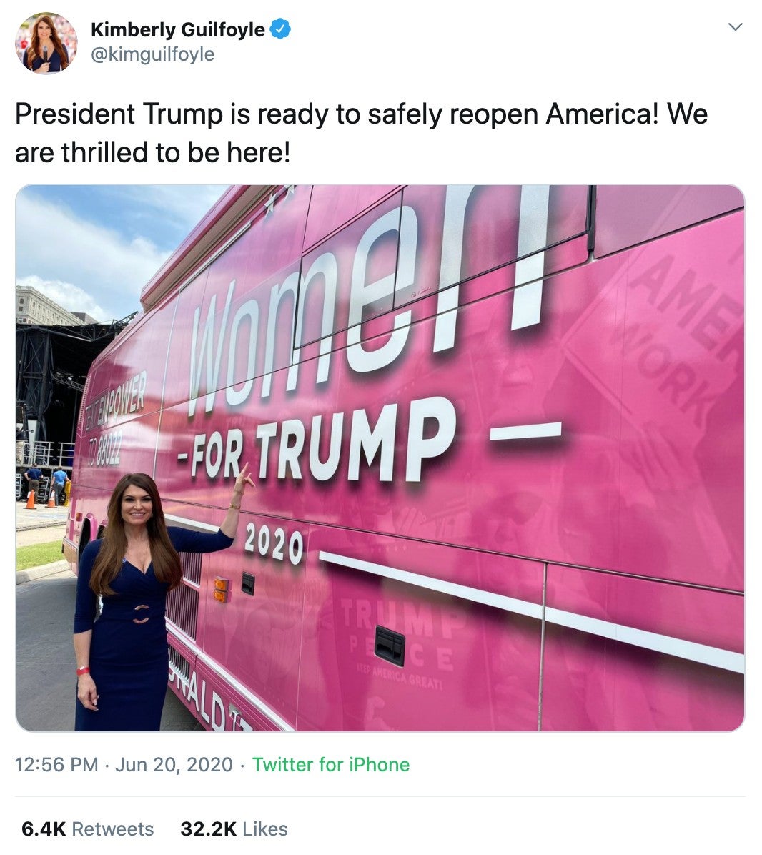Click the Jun 20, 2020 date
Viewport: 762px width, 855px height.
(174, 764)
